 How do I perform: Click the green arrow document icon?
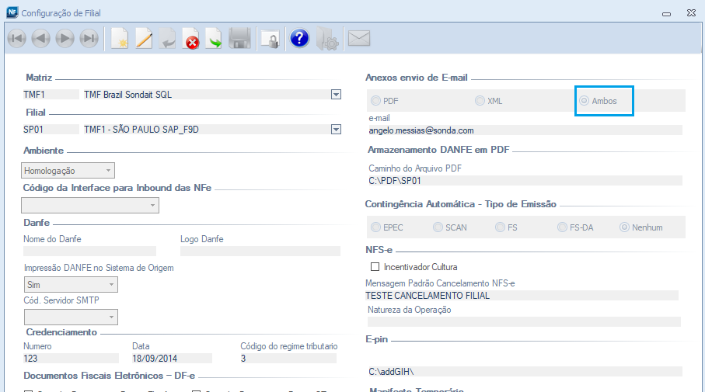pos(215,39)
